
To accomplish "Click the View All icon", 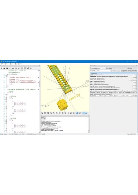I will click(48, 113).
